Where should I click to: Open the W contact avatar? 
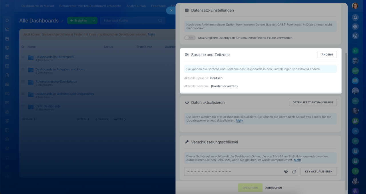(355, 141)
